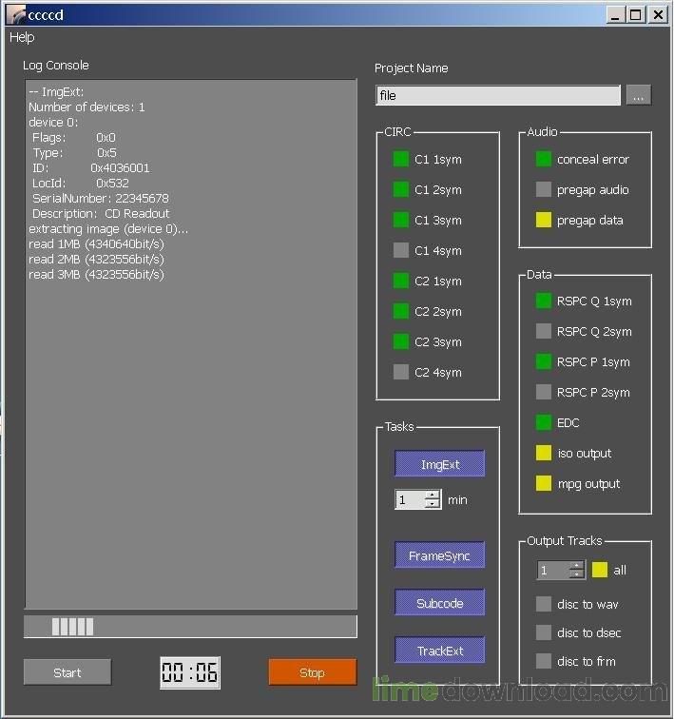Image resolution: width=674 pixels, height=719 pixels.
Task: Run the TrackExt task
Action: (x=440, y=651)
